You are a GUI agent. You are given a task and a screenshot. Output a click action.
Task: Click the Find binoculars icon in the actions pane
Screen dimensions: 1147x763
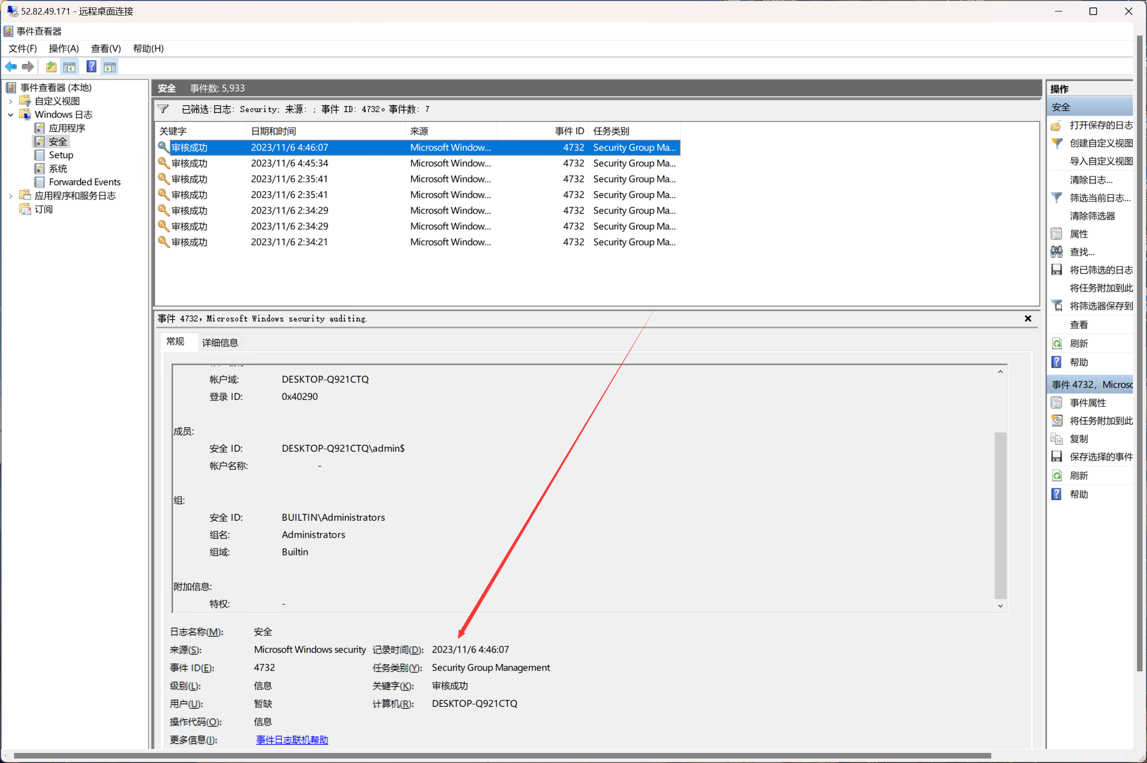click(x=1056, y=252)
